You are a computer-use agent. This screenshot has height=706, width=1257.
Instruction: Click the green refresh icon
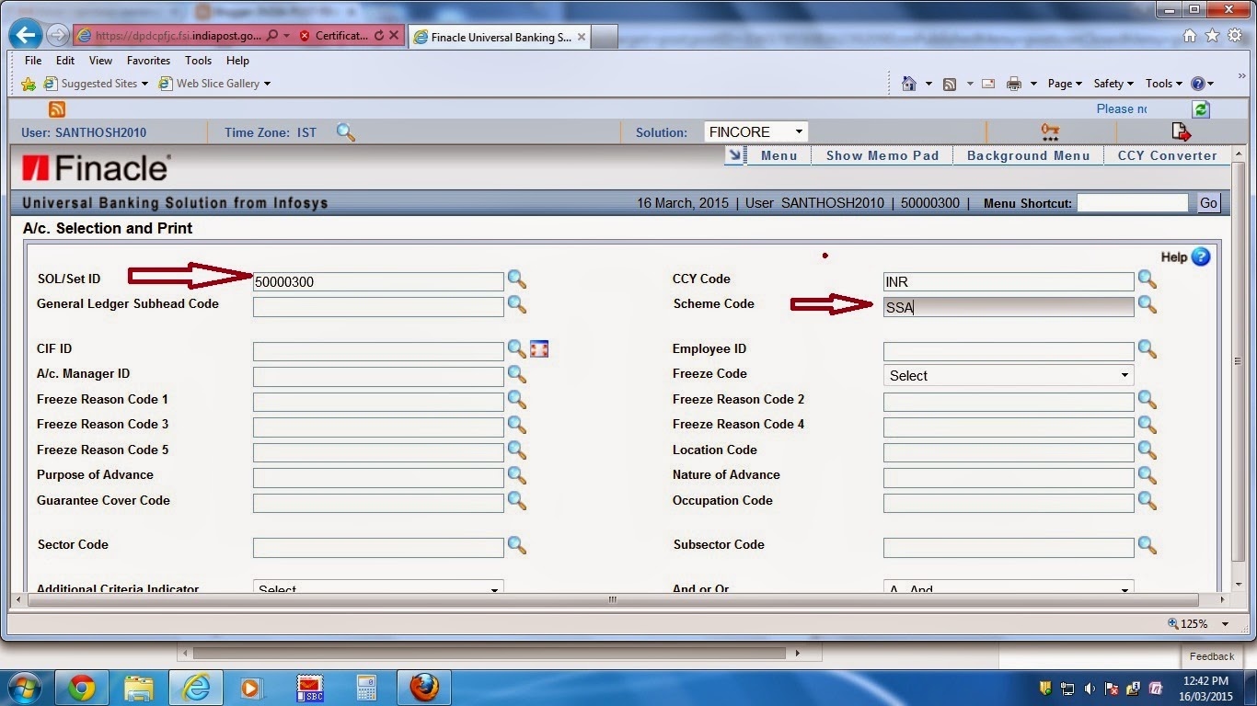(x=1201, y=108)
